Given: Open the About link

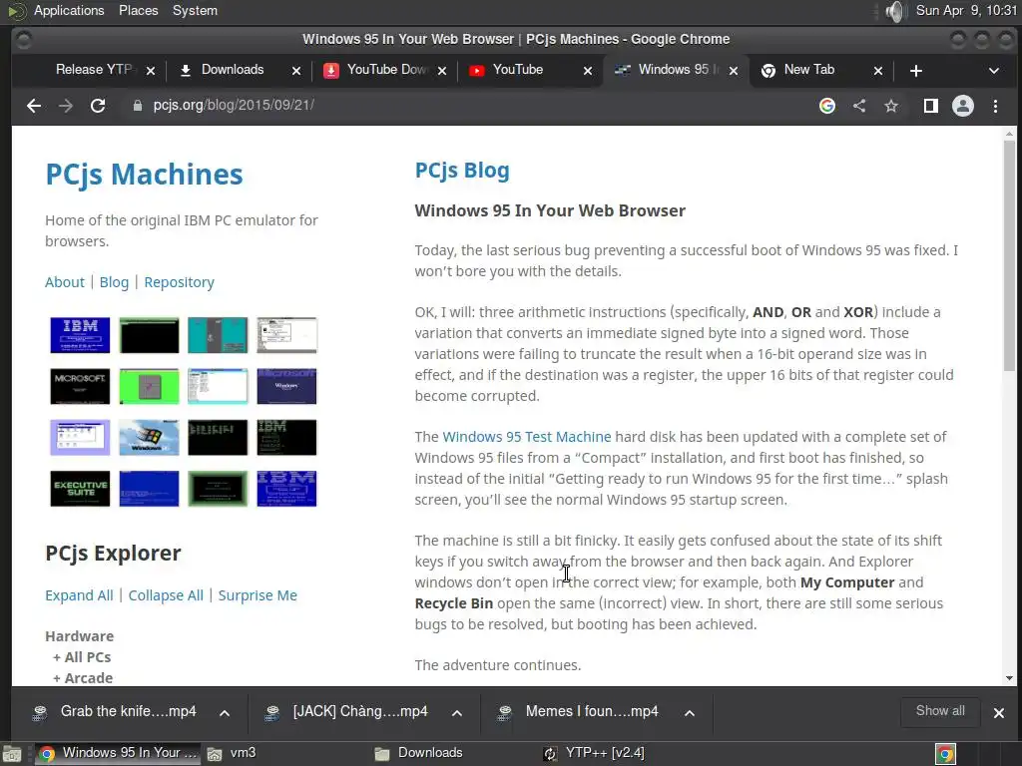Looking at the screenshot, I should [x=65, y=282].
